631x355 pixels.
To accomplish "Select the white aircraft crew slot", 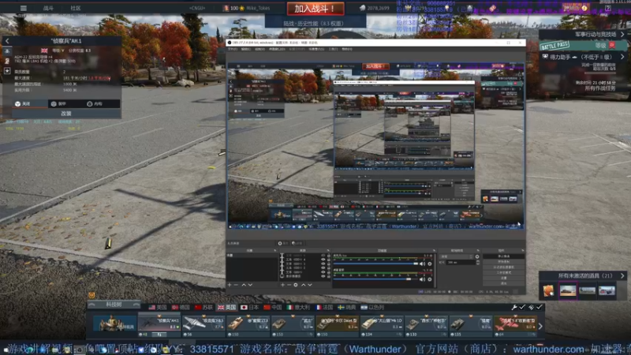I will (203, 325).
